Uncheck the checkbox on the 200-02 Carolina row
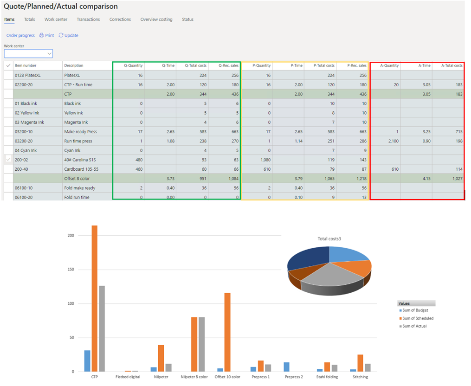This screenshot has height=386, width=471. pyautogui.click(x=8, y=160)
